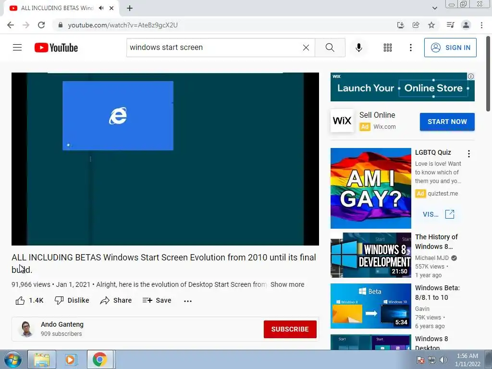Open more actions ellipsis under video
492x369 pixels.
(x=188, y=301)
